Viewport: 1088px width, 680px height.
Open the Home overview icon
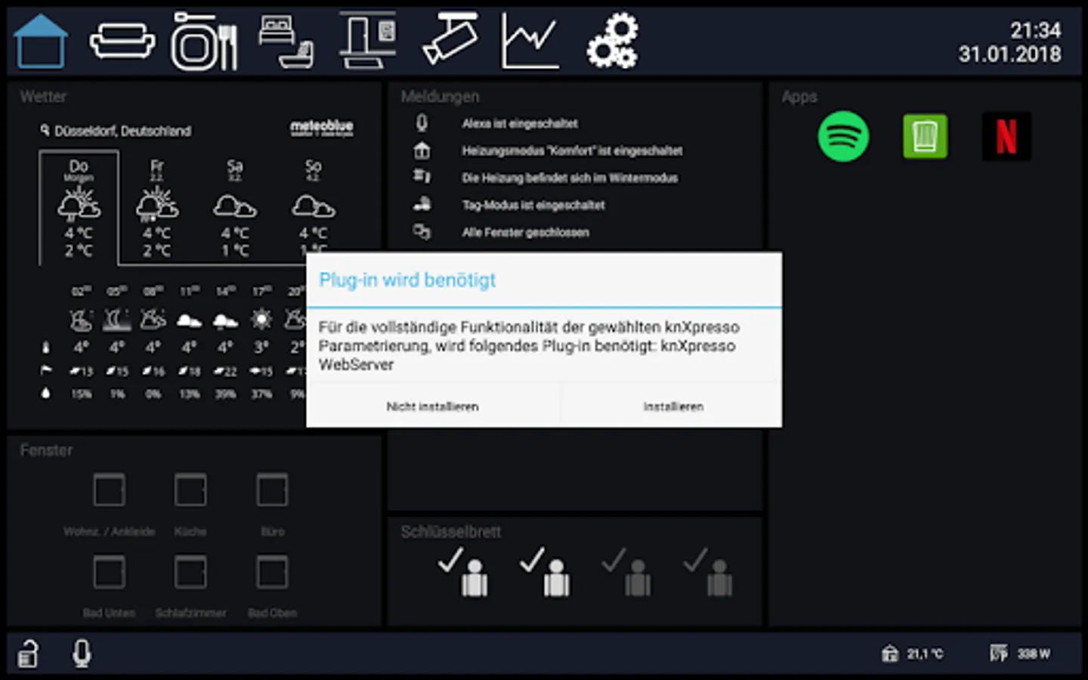tap(41, 42)
